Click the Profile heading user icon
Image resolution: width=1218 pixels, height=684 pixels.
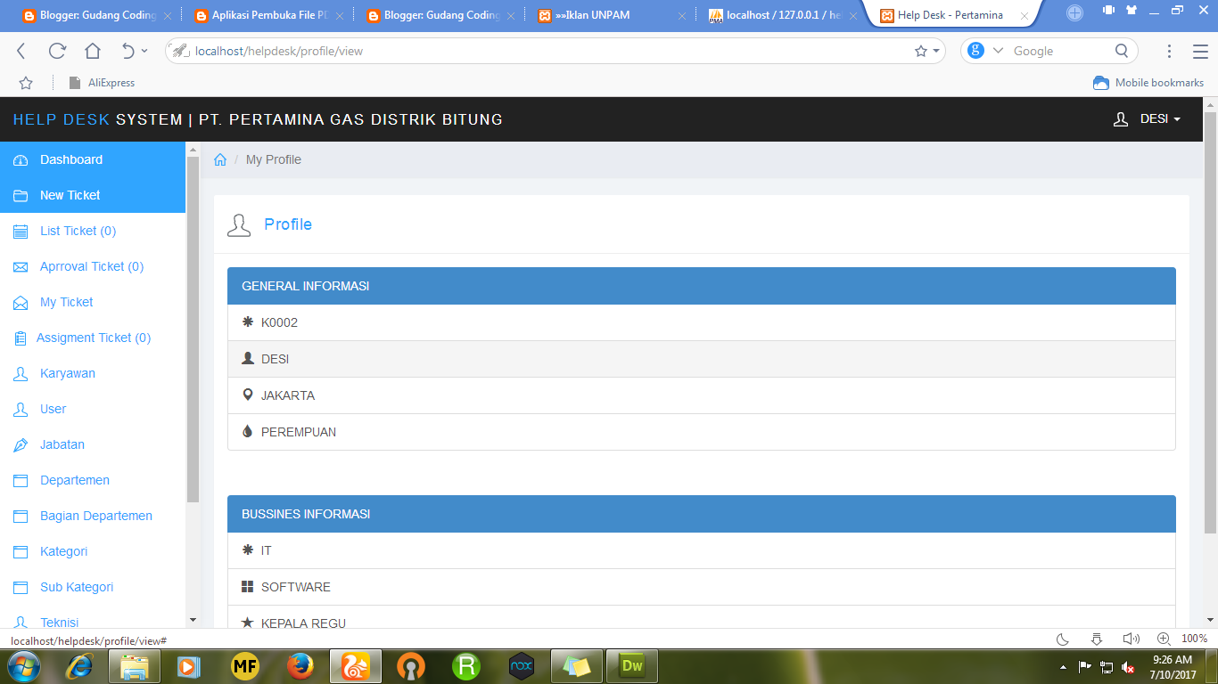click(239, 224)
